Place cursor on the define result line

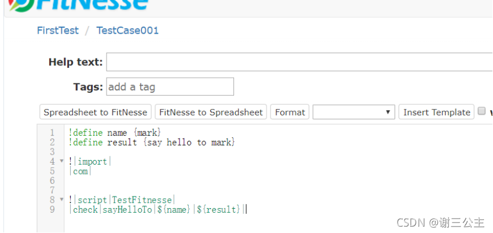coord(152,143)
